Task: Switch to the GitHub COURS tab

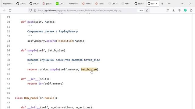Action: [x=21, y=4]
